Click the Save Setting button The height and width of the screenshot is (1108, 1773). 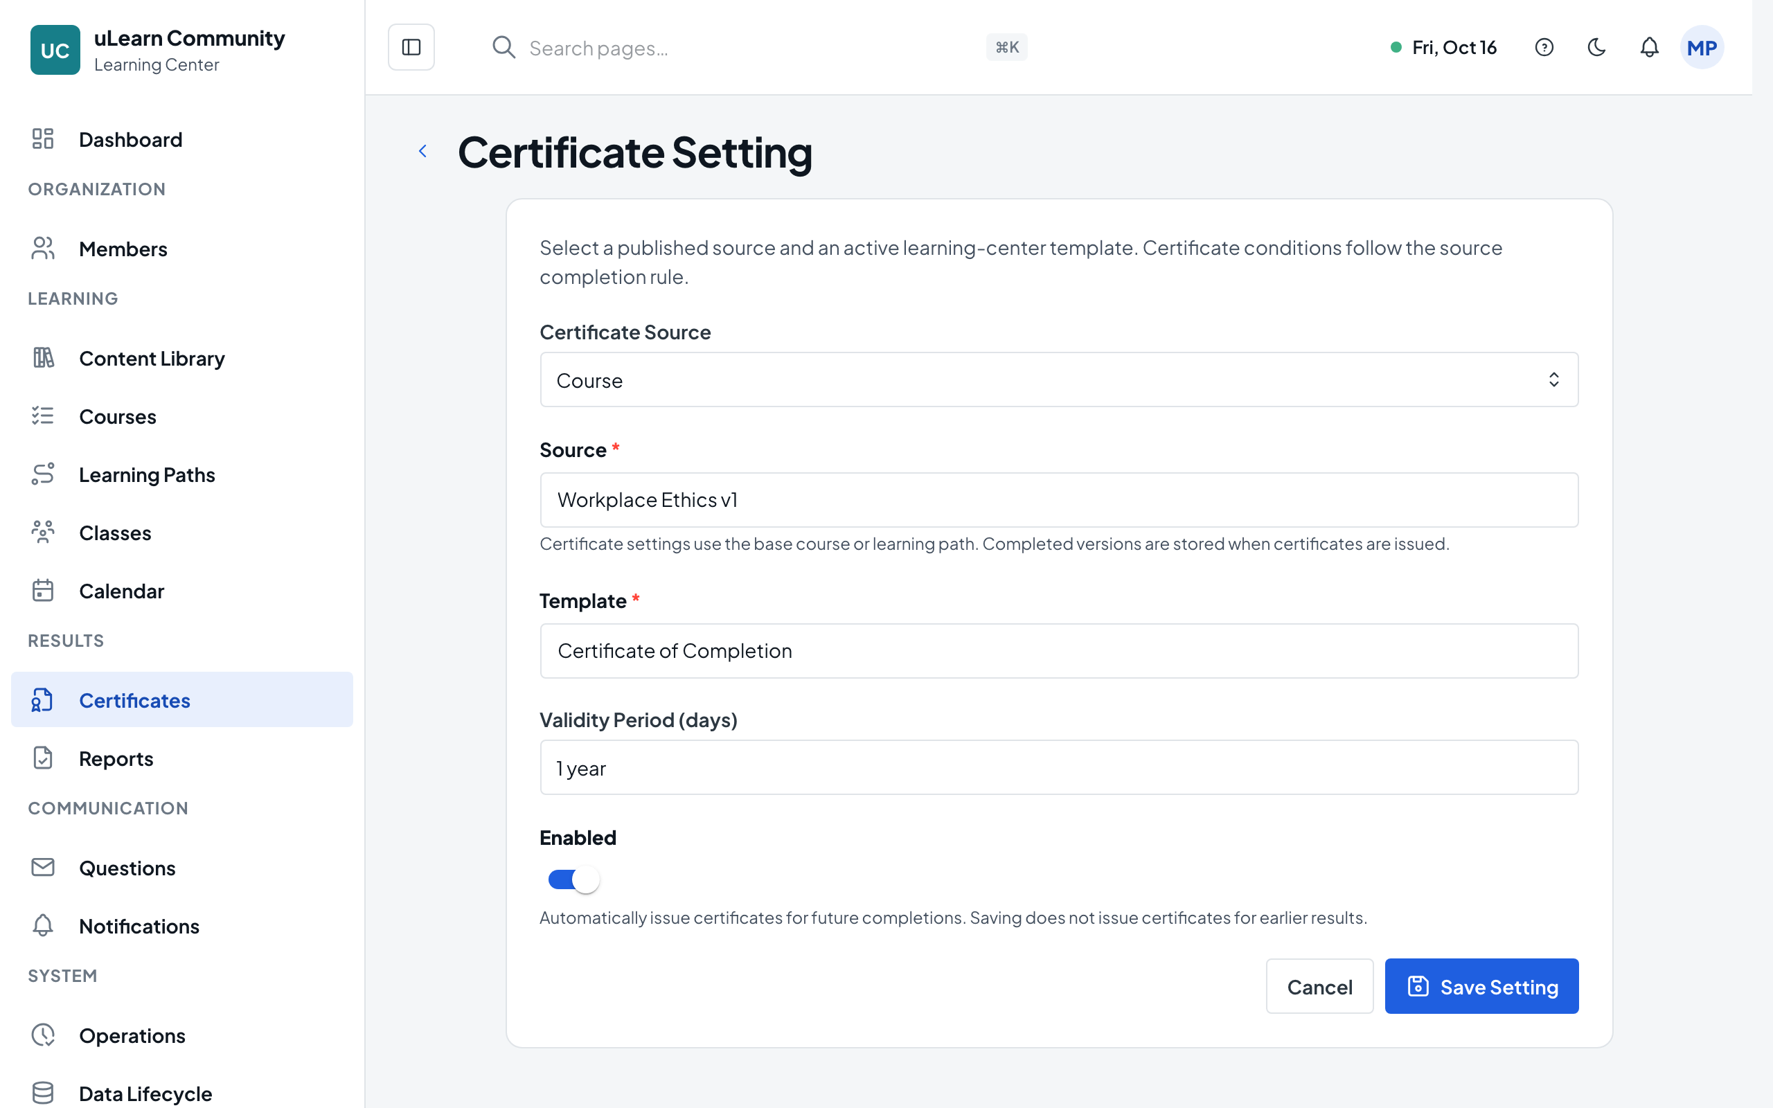click(1481, 986)
